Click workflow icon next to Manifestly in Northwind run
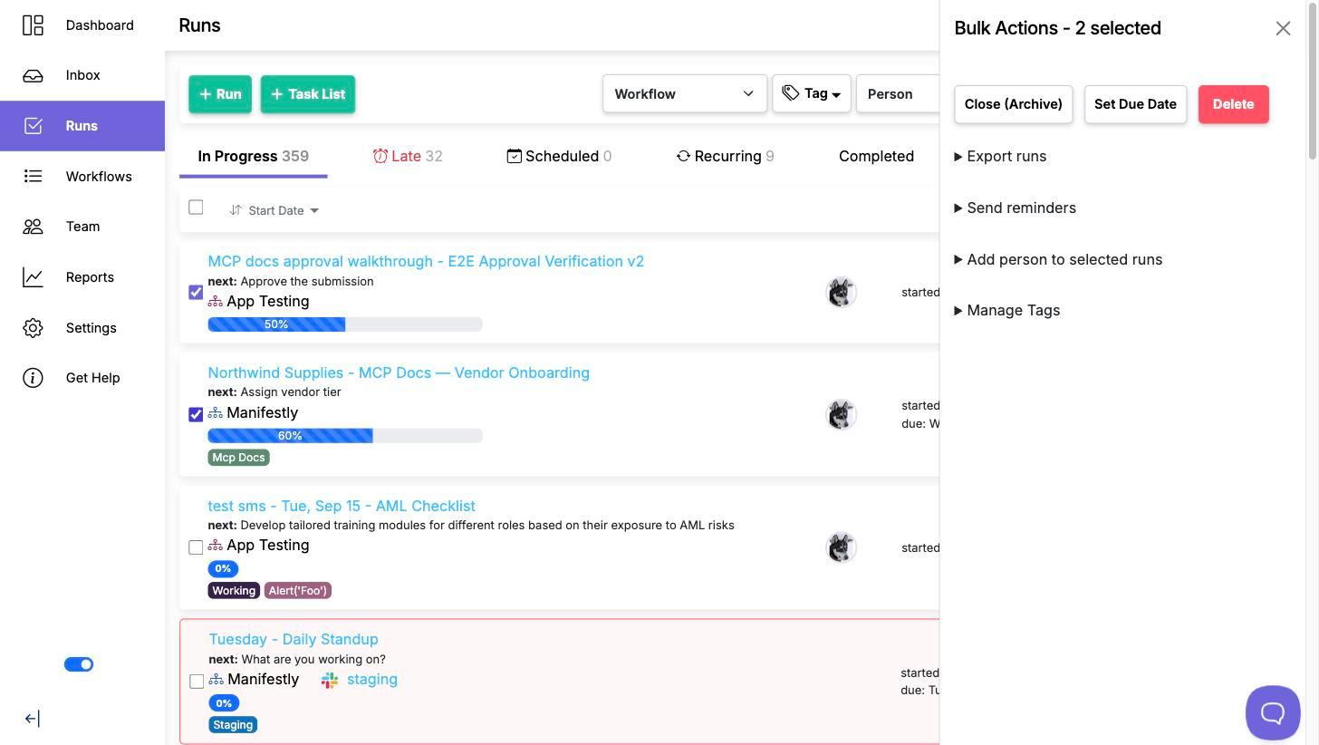This screenshot has height=745, width=1319. tap(216, 412)
